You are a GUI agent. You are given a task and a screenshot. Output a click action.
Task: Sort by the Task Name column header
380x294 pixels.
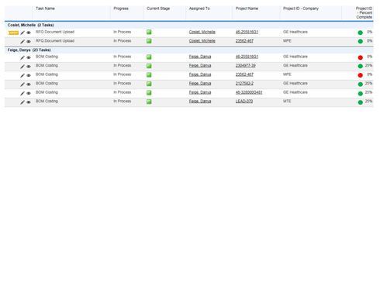(x=45, y=9)
